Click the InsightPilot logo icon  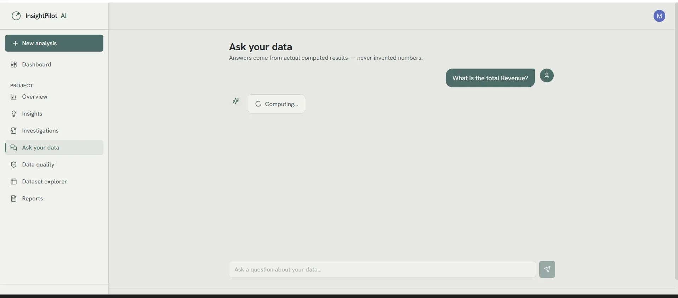click(x=16, y=16)
